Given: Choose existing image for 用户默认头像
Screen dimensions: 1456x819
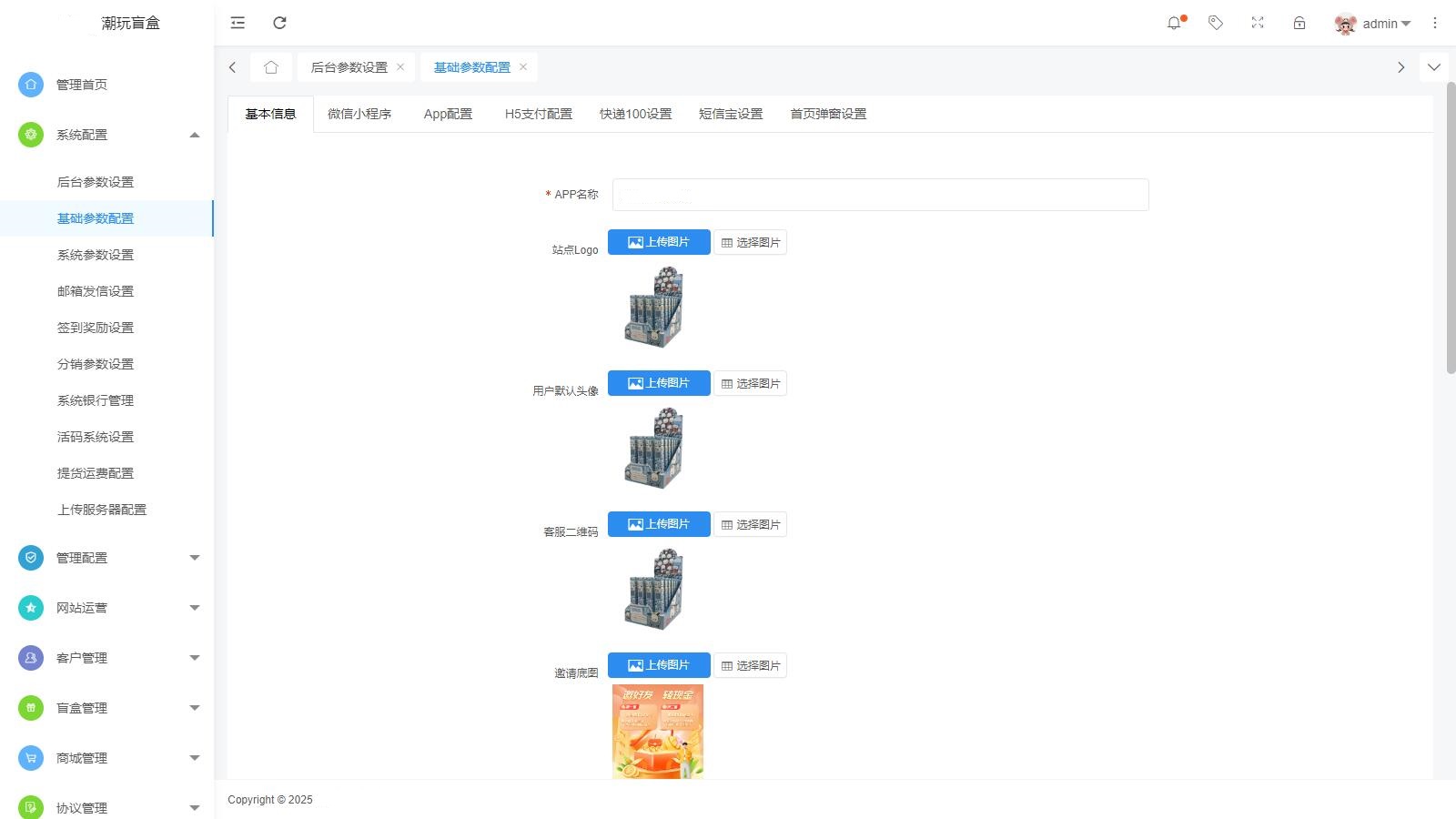Looking at the screenshot, I should 751,383.
